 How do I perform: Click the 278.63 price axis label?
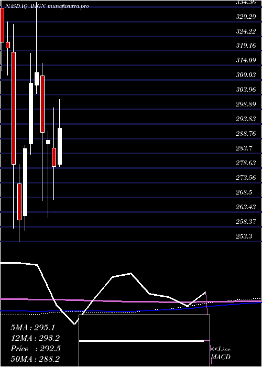(x=246, y=163)
